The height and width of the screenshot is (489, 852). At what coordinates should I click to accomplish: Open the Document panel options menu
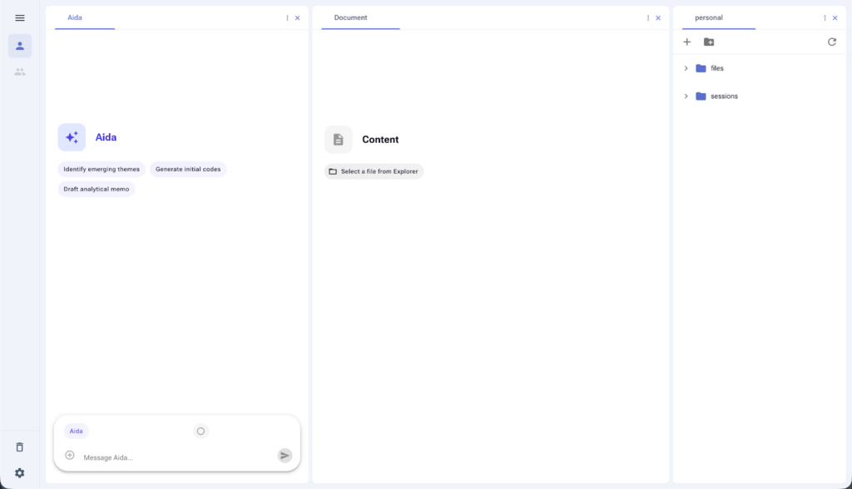(x=648, y=17)
